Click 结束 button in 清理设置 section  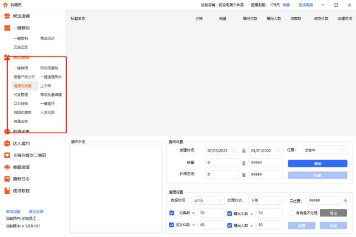[333, 226]
